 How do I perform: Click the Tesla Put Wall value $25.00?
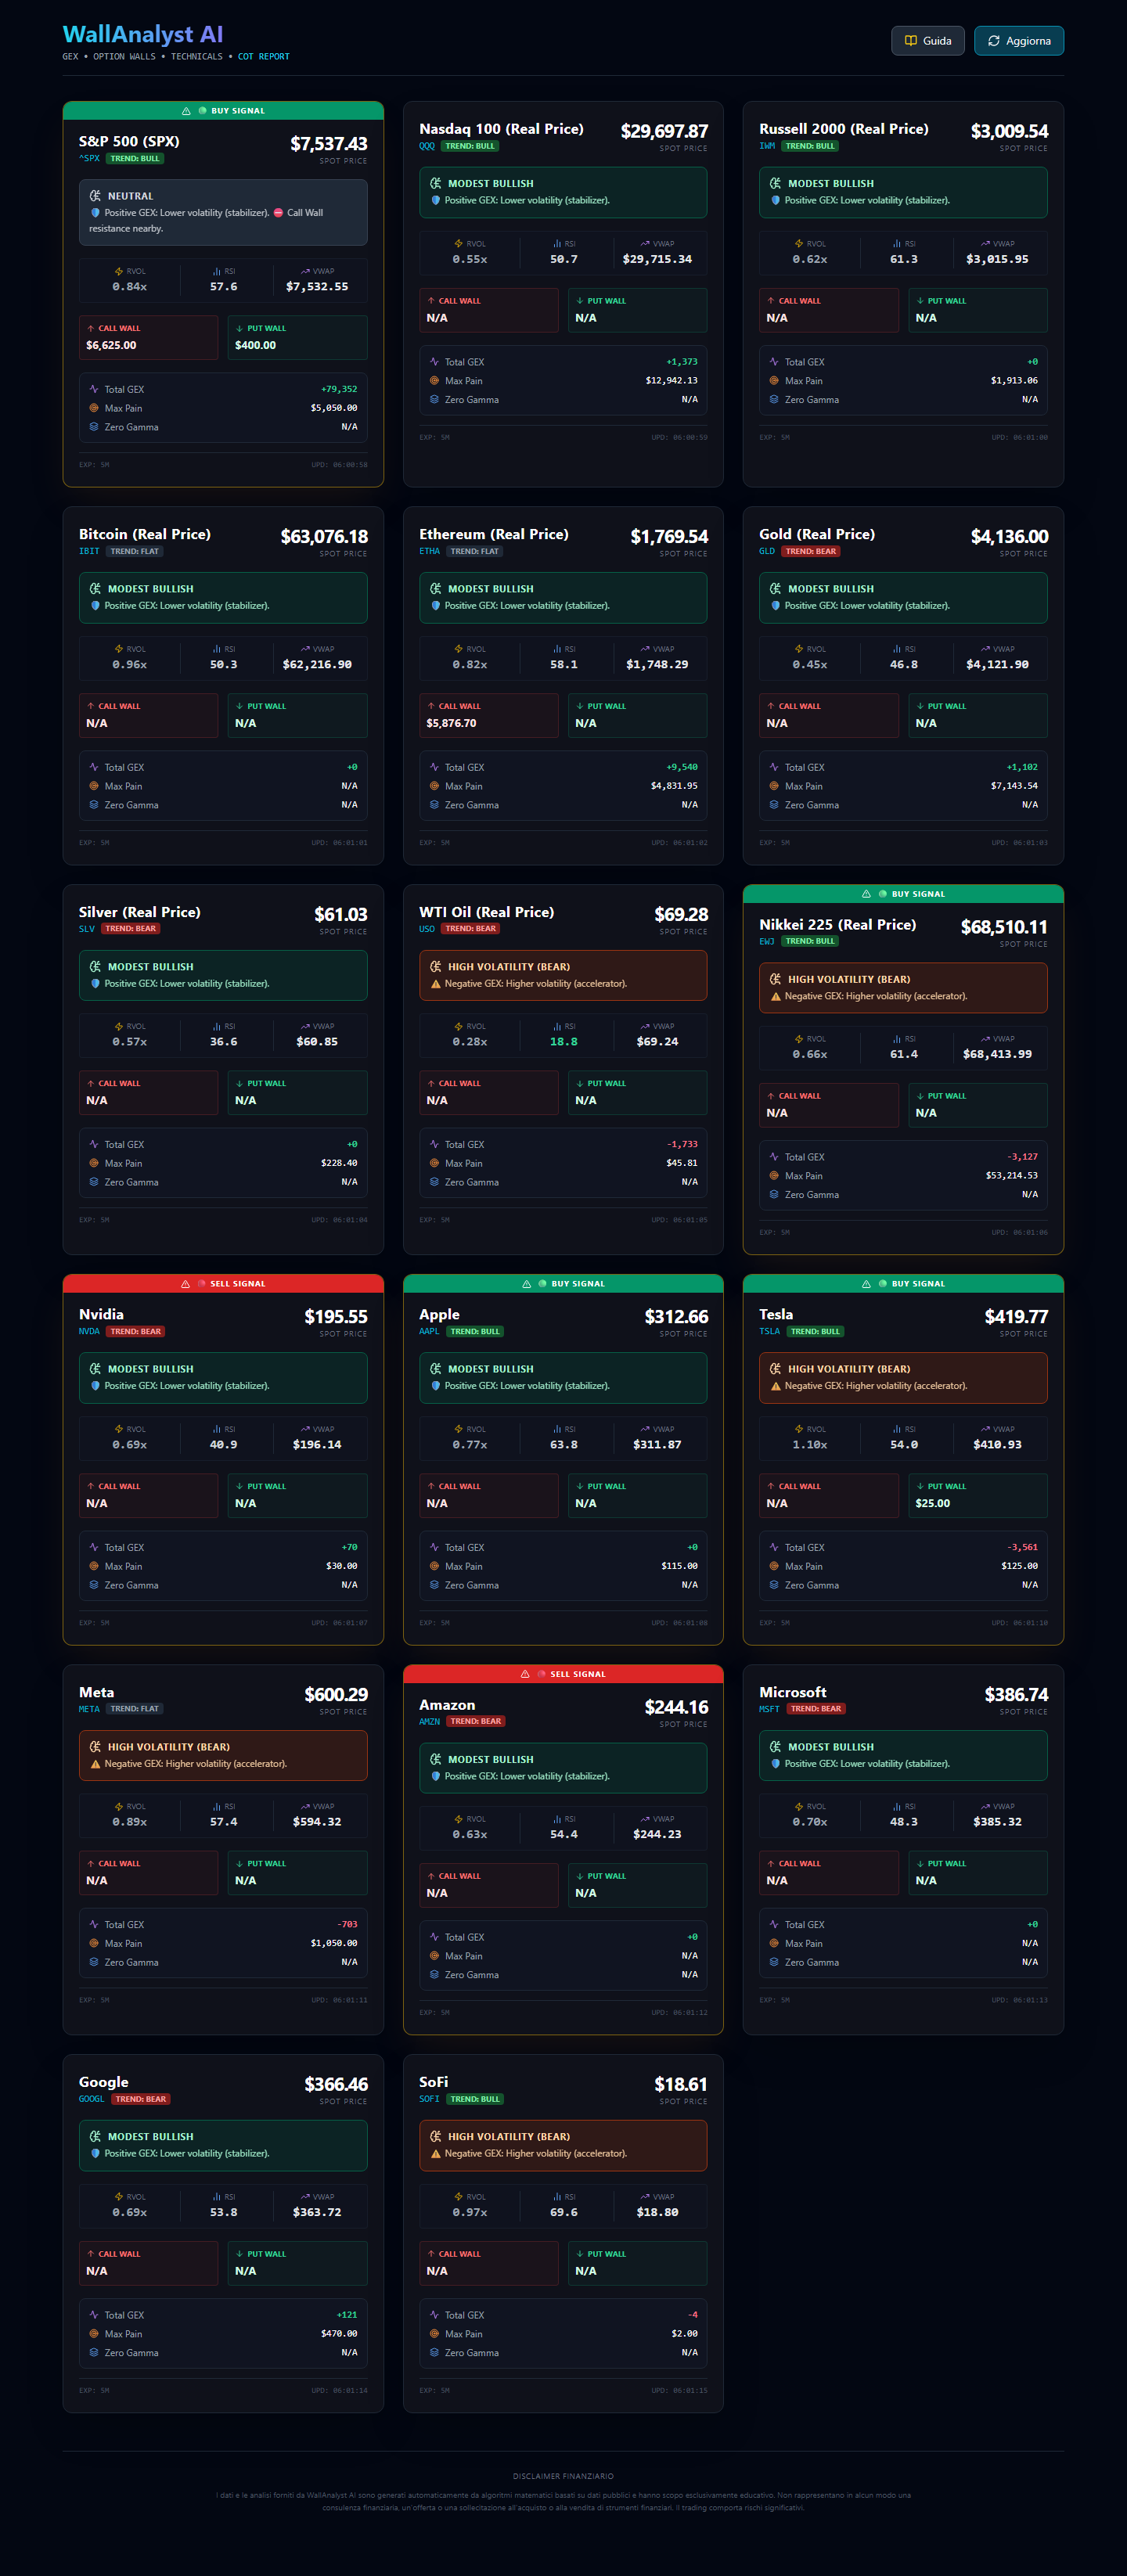coord(933,1504)
